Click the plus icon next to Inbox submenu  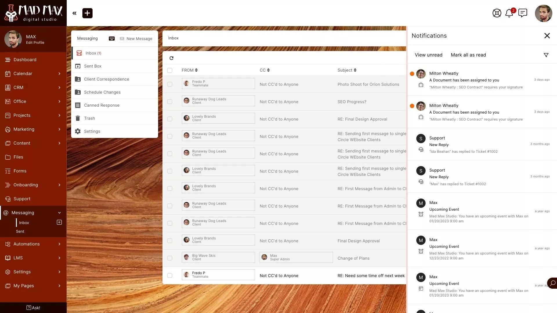(59, 222)
